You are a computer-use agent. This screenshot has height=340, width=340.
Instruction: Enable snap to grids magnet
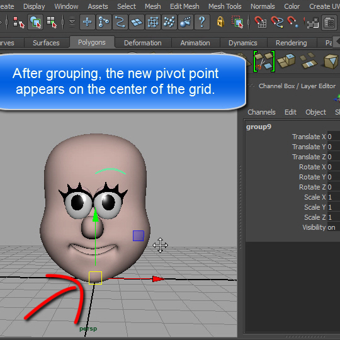pos(261,22)
